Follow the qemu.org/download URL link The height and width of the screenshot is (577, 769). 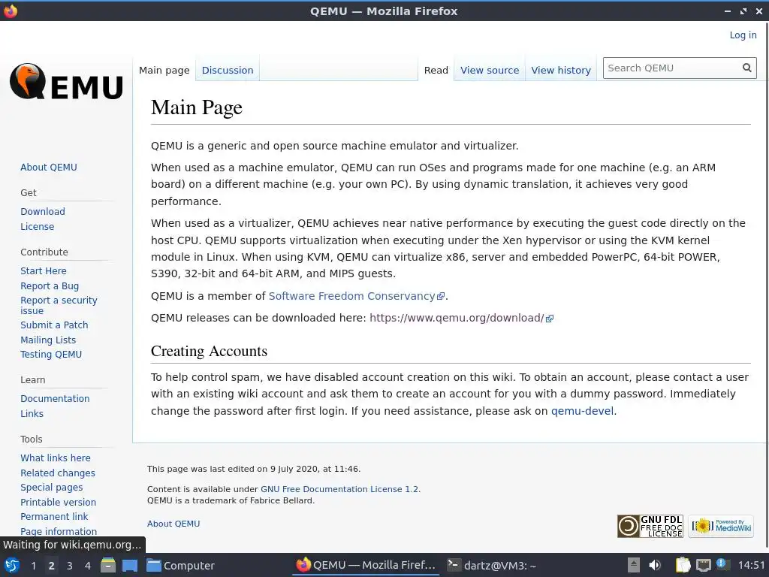[x=457, y=318]
